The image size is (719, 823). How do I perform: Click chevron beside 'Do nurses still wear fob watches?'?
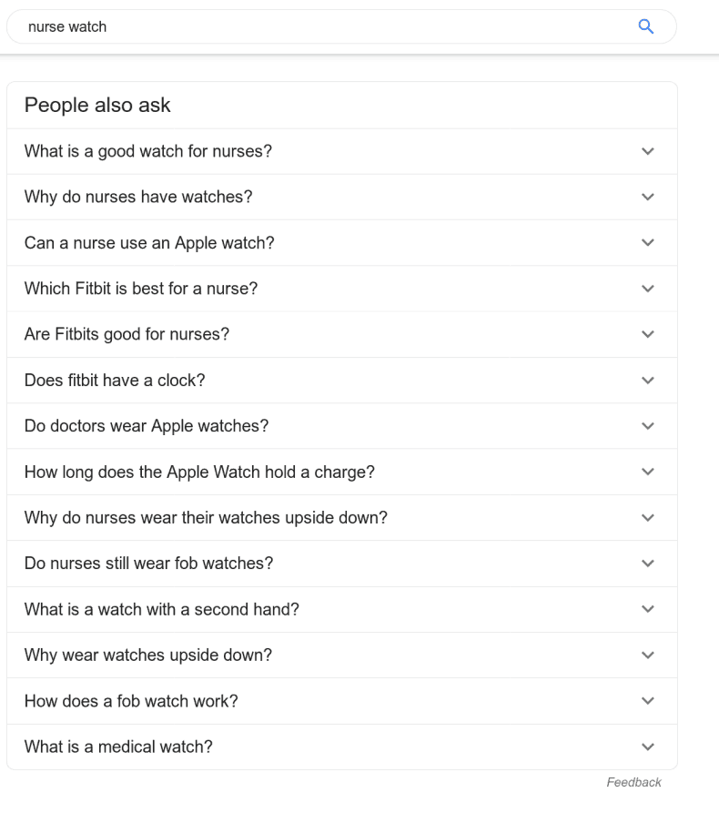point(647,564)
